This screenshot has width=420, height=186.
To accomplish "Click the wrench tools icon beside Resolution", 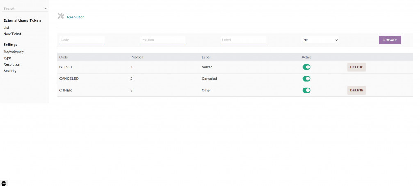I will click(61, 16).
